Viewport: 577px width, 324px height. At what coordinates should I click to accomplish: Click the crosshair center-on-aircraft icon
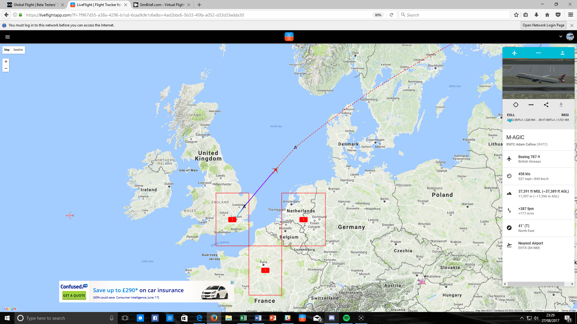tap(516, 105)
